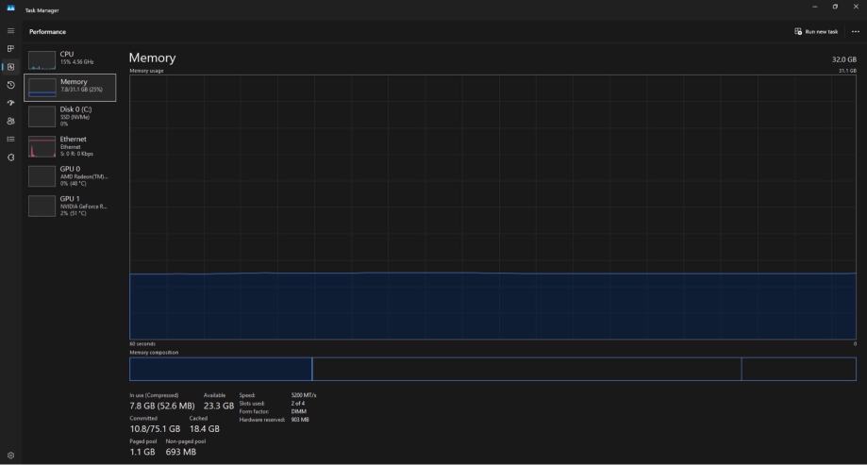Open the Startup apps icon
The image size is (867, 465).
(10, 103)
